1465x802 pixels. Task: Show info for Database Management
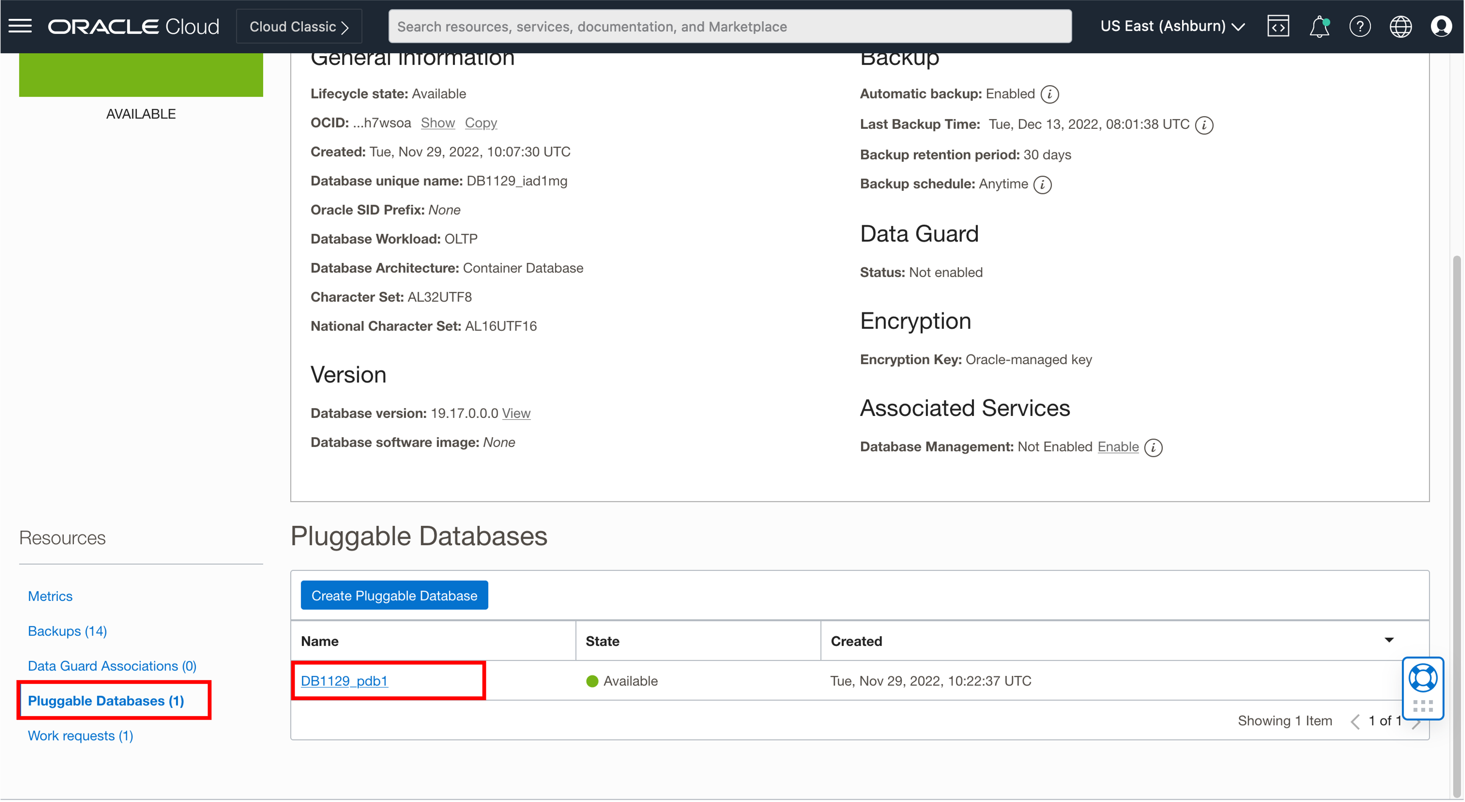1153,447
